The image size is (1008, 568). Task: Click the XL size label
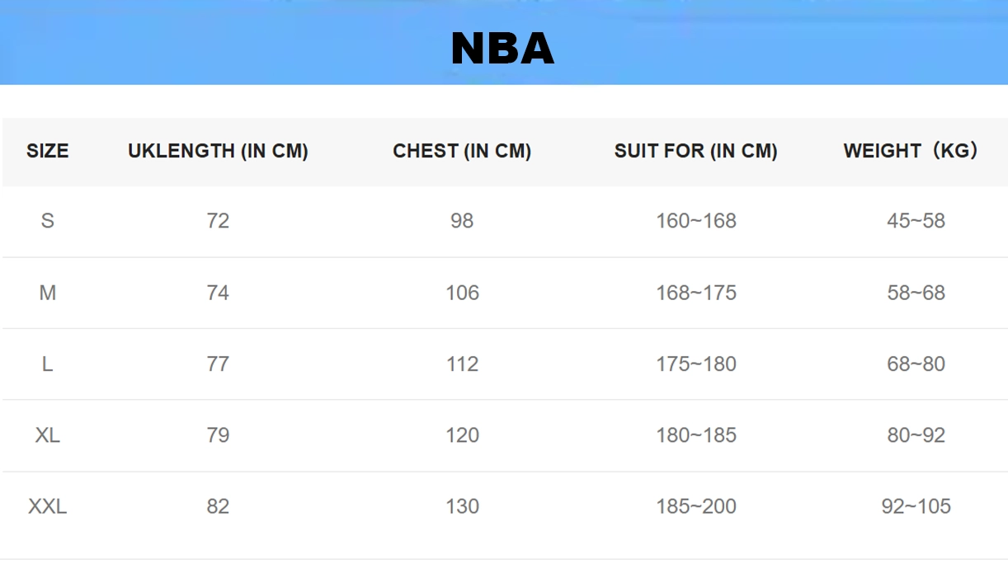tap(48, 435)
